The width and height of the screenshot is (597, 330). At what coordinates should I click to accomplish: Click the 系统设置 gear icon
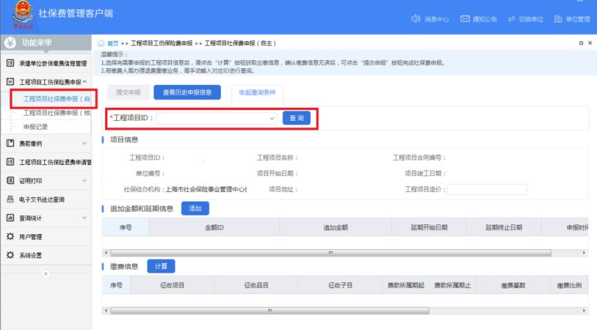tap(10, 254)
